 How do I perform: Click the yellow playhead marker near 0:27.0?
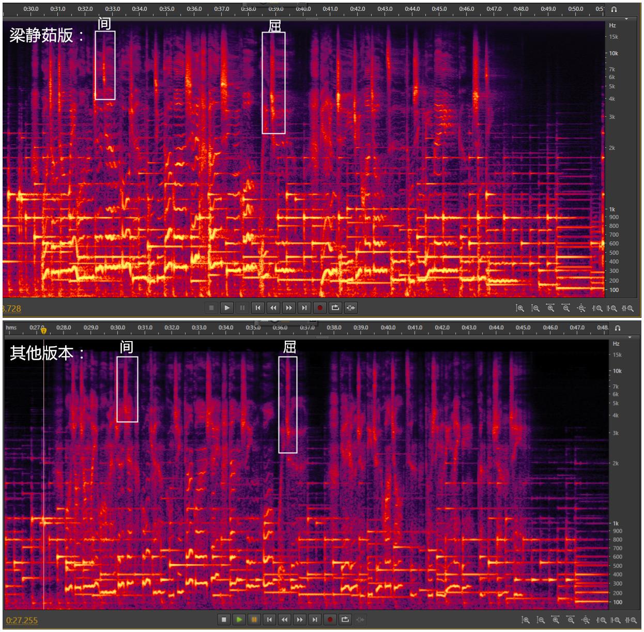(x=44, y=331)
